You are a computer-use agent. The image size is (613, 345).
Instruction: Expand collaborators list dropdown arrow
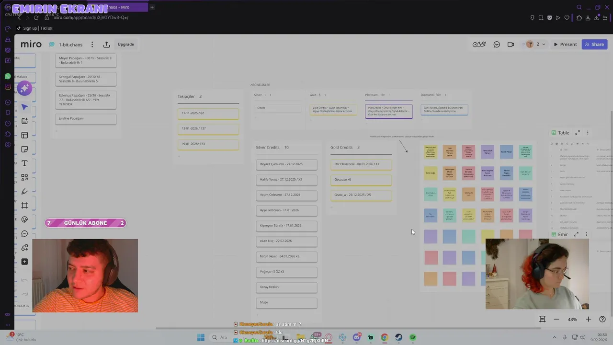pyautogui.click(x=544, y=45)
